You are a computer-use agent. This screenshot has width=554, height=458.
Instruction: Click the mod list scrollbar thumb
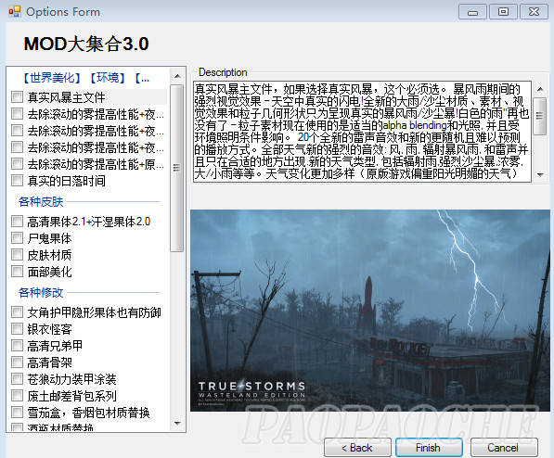pos(177,168)
